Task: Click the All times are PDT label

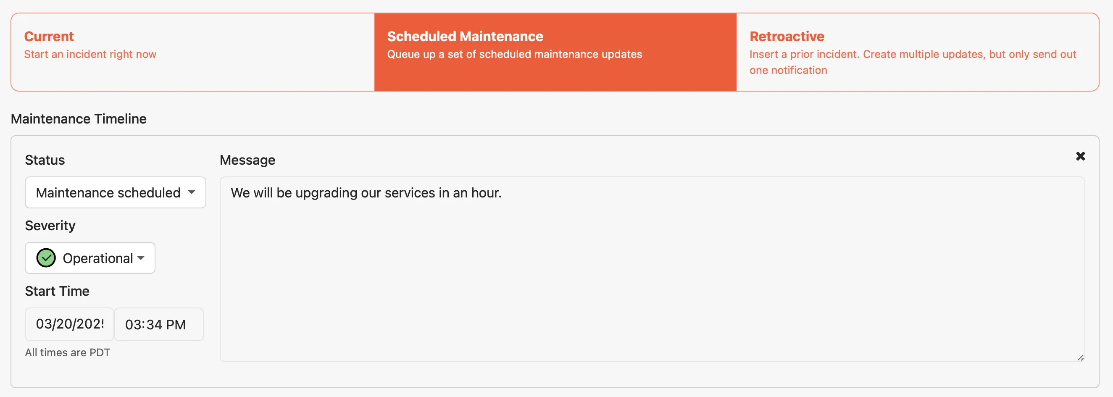Action: click(67, 352)
